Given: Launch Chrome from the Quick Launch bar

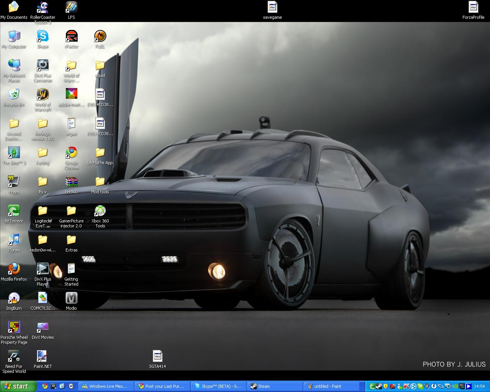Looking at the screenshot, I should [45, 386].
